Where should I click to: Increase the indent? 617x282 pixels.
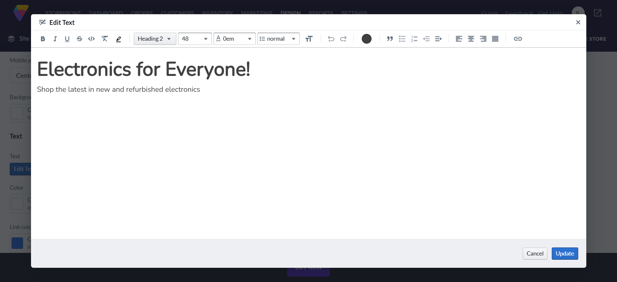click(x=438, y=39)
